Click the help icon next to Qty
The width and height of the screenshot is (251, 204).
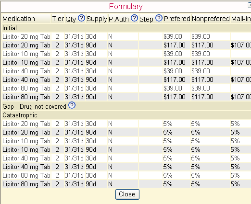click(81, 18)
